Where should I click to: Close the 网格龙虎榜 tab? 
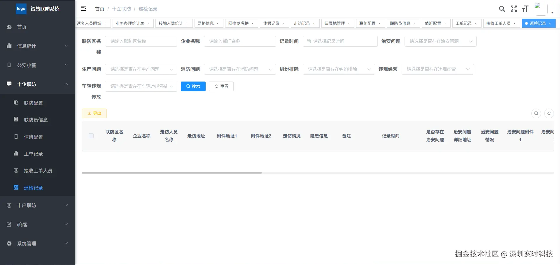tap(253, 24)
